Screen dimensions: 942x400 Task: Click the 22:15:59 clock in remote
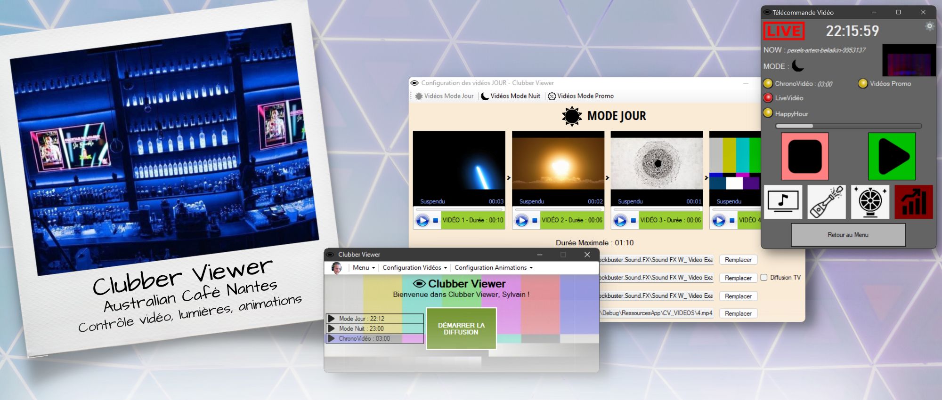[853, 31]
